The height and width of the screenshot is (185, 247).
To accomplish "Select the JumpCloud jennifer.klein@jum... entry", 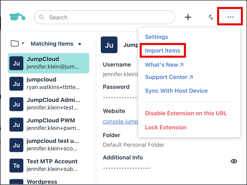I will click(48, 63).
